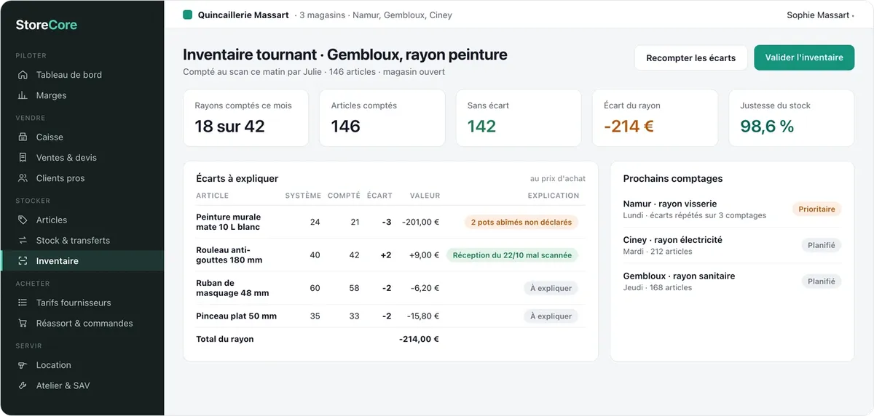Click 'Pinceau plat 50 mm' article
This screenshot has height=416, width=874.
pos(237,316)
